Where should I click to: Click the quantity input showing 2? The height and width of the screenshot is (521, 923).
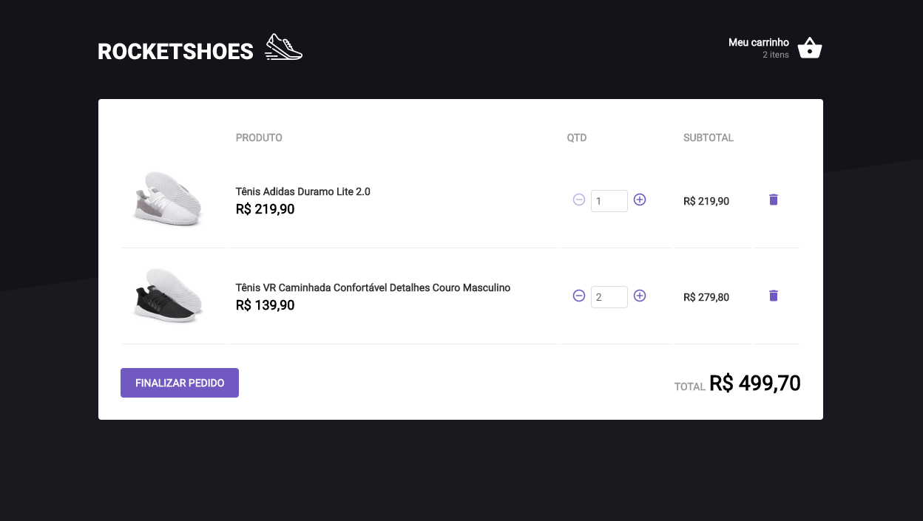[x=609, y=296]
